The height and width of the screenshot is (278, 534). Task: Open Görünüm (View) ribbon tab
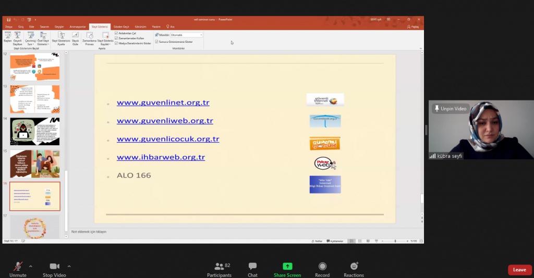(140, 27)
